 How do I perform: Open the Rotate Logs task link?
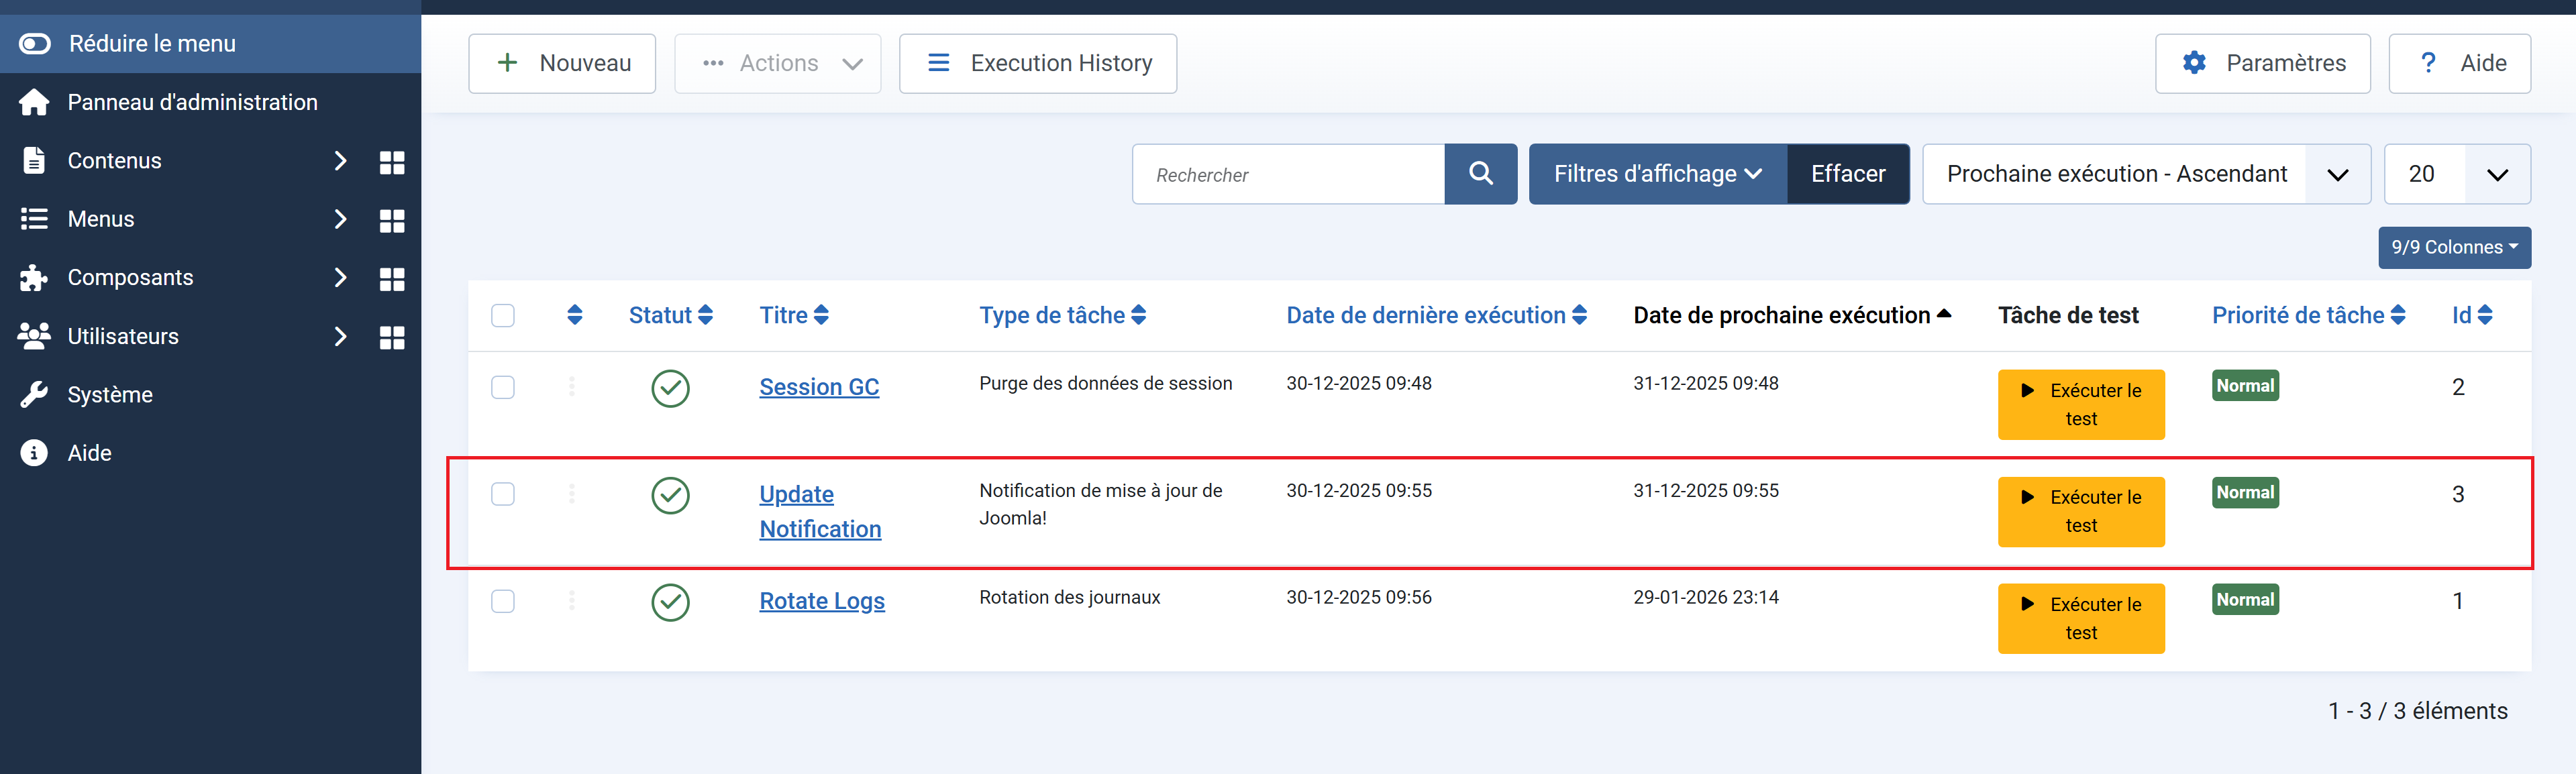(821, 601)
